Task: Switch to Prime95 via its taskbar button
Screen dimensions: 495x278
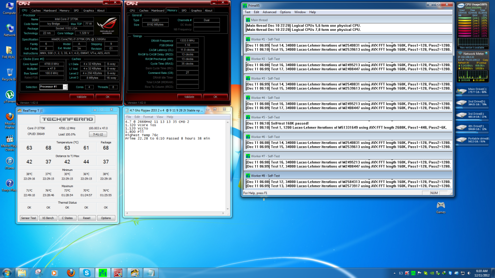Action: (x=102, y=273)
